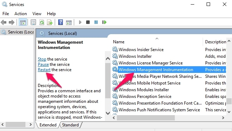
Task: Toggle Show/Hide Action Pane toolbar icon
Action: (69, 23)
